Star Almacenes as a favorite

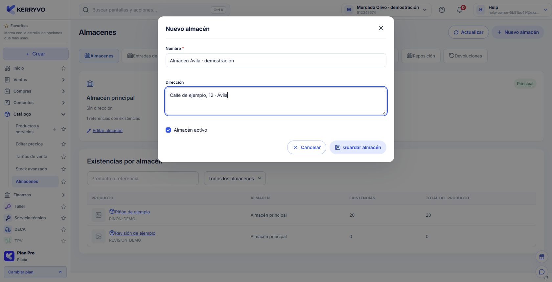click(x=64, y=182)
